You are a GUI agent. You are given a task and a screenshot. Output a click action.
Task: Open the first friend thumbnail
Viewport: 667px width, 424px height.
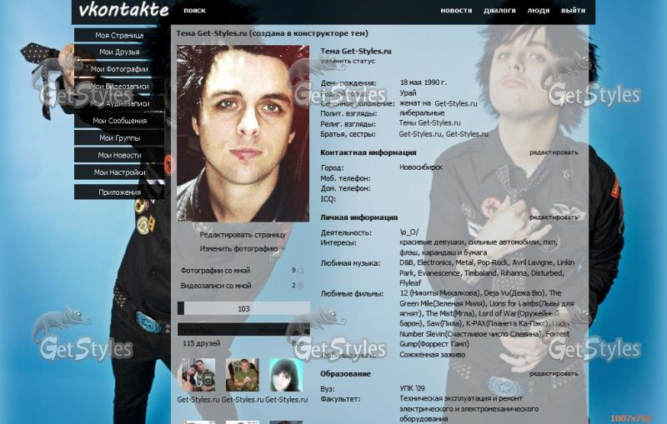198,375
